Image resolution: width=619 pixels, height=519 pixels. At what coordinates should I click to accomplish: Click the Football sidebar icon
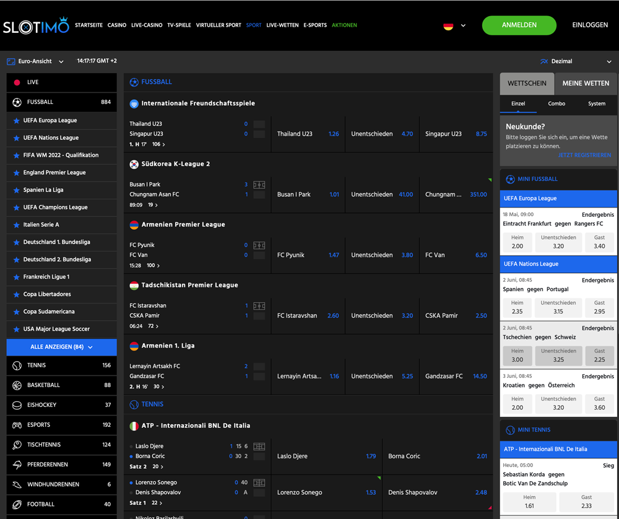click(x=17, y=504)
